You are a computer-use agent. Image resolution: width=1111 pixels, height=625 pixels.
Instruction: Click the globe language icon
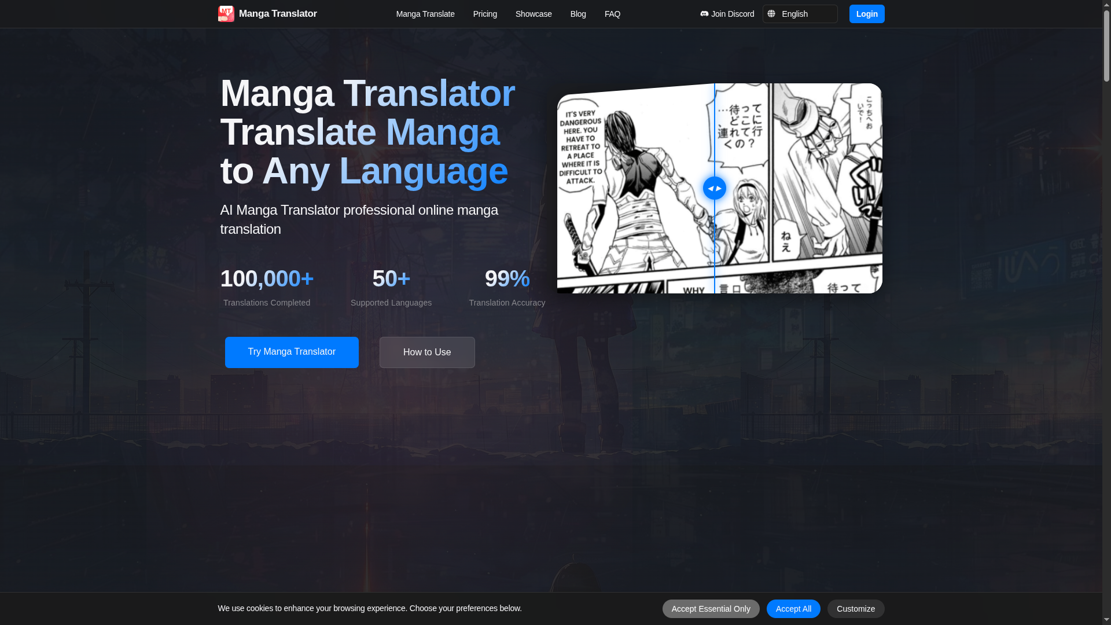(771, 13)
